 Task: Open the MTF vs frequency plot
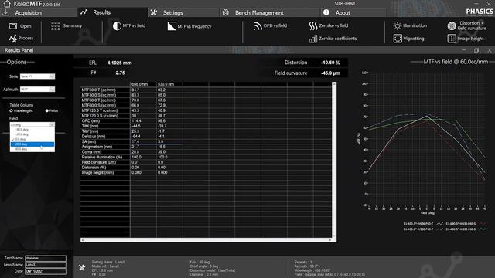[189, 26]
